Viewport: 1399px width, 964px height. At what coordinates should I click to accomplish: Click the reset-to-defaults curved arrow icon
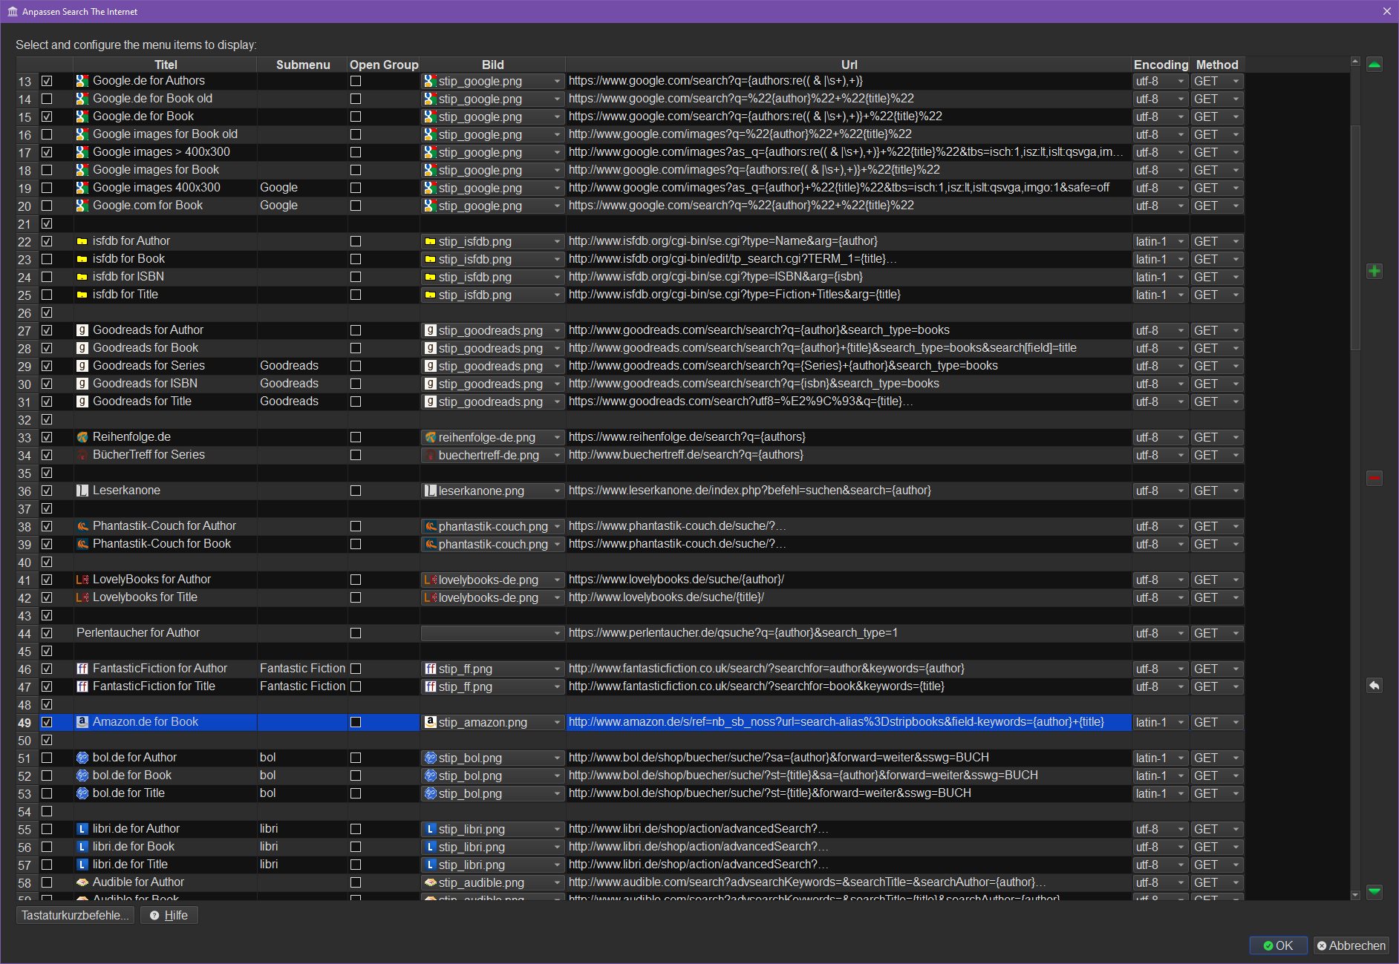1374,686
